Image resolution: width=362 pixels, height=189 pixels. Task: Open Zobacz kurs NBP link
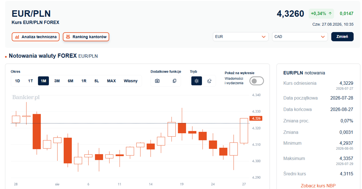click(318, 186)
